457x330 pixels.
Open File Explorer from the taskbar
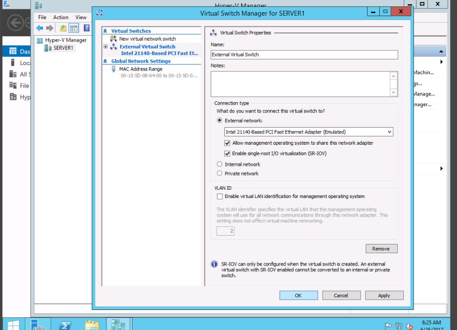tap(92, 325)
